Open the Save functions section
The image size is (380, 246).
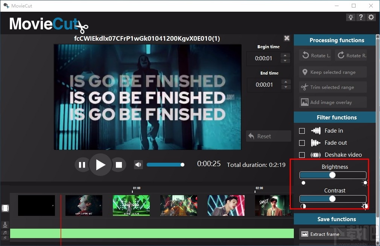tap(336, 219)
